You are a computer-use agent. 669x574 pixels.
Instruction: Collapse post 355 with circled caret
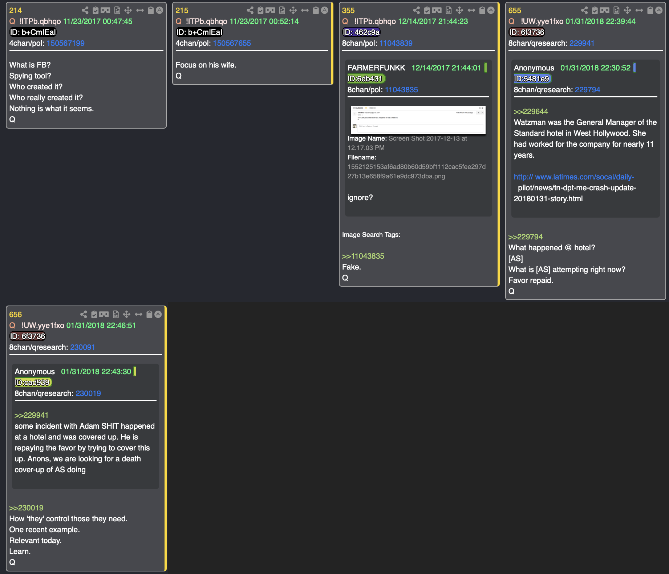point(491,10)
